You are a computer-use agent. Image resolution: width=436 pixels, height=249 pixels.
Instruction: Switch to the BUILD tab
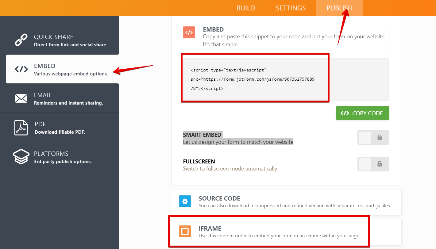pos(246,8)
